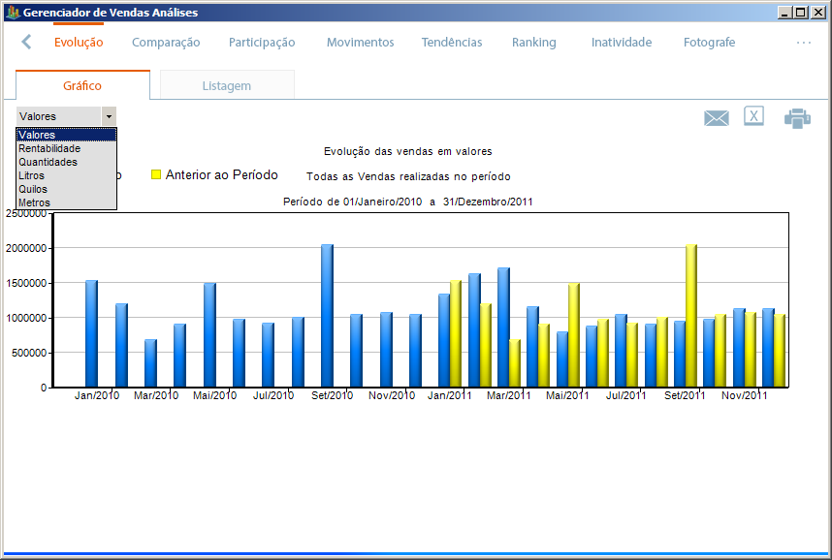Select Quilos option in the list
Screen dimensions: 832x560
33,189
